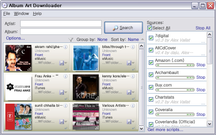Screen dimensions: 216x135
Task: Click the info icon for akram rahi result
Action: 65,47
